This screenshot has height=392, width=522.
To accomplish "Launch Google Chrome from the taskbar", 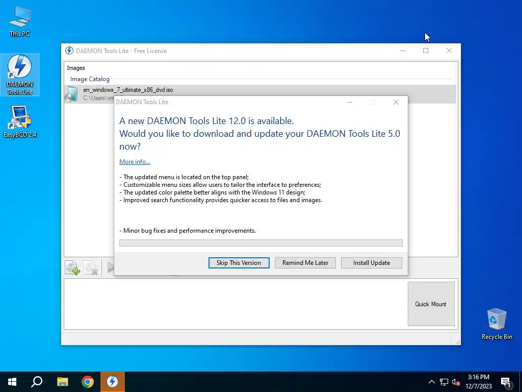I will [88, 382].
